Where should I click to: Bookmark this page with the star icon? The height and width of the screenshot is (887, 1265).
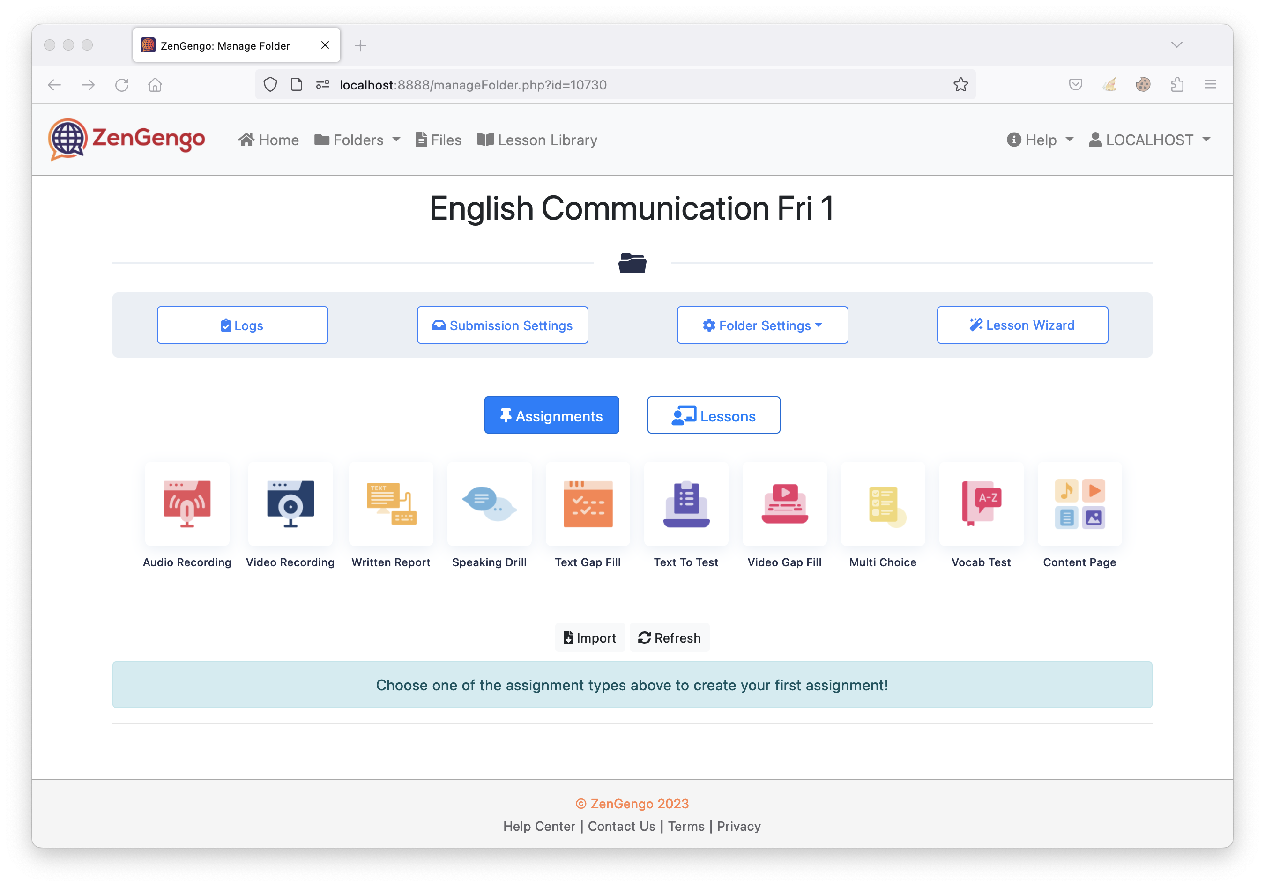click(960, 85)
